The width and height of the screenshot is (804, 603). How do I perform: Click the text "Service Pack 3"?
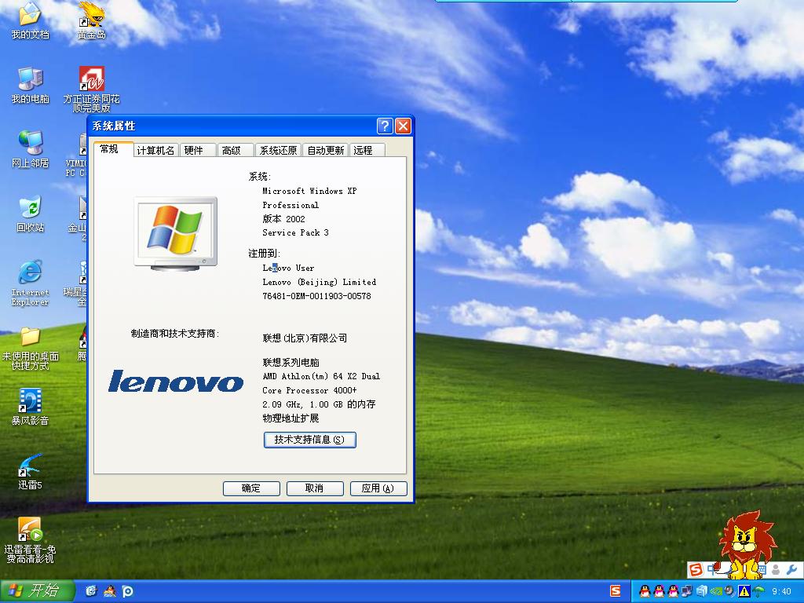tap(295, 232)
